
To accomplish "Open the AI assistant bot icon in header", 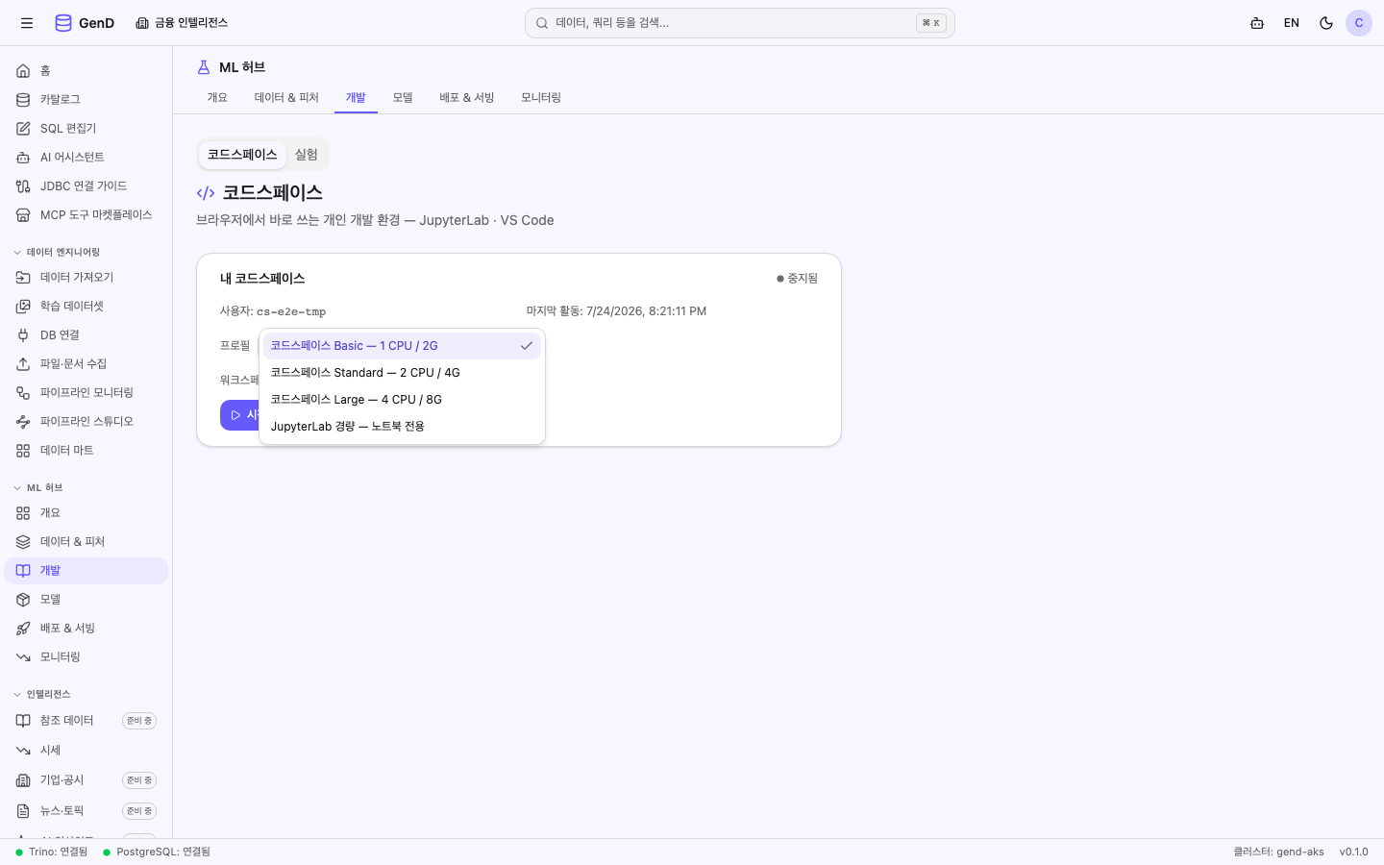I will 1257,23.
